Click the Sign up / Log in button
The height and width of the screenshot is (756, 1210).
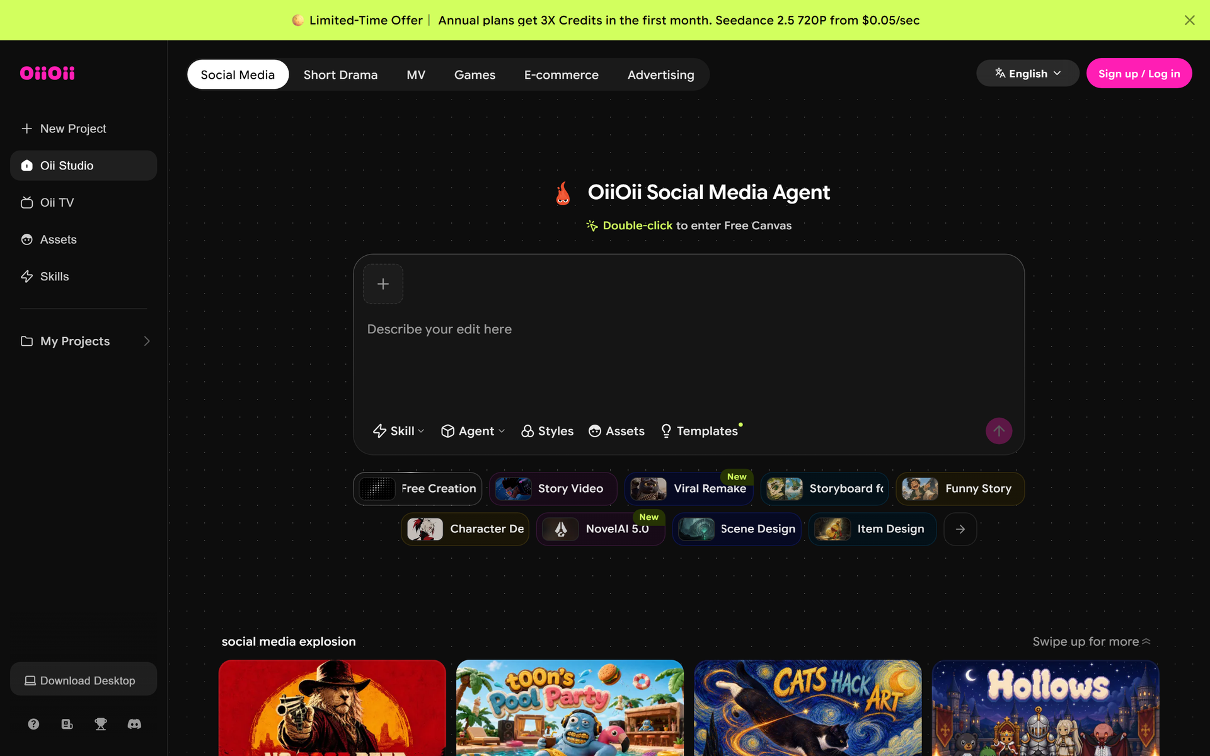(1139, 74)
